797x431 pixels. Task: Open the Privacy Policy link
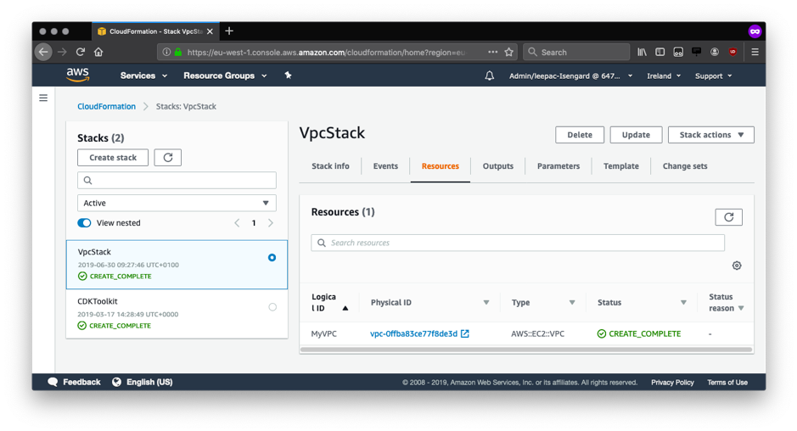[x=672, y=382]
